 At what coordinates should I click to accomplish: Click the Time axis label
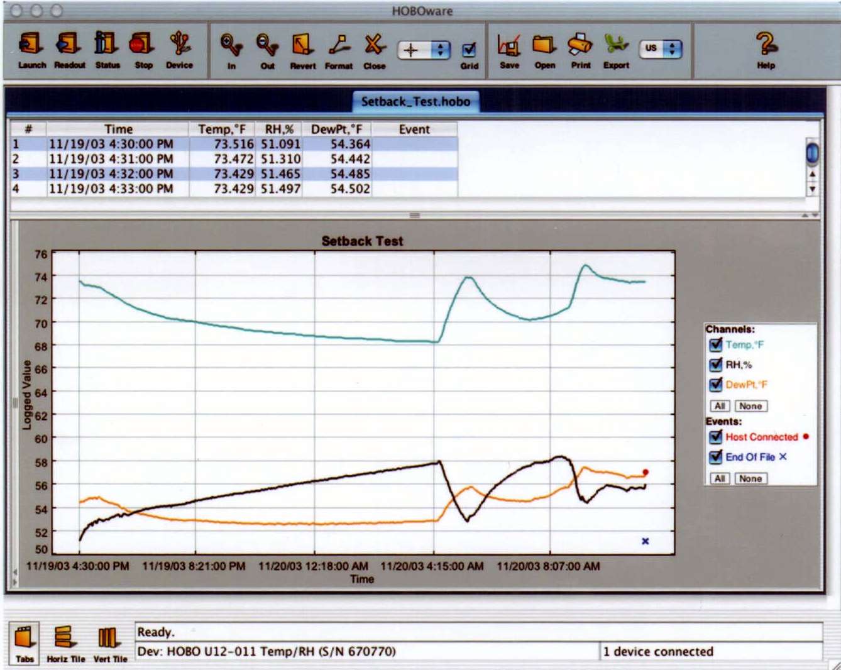362,579
